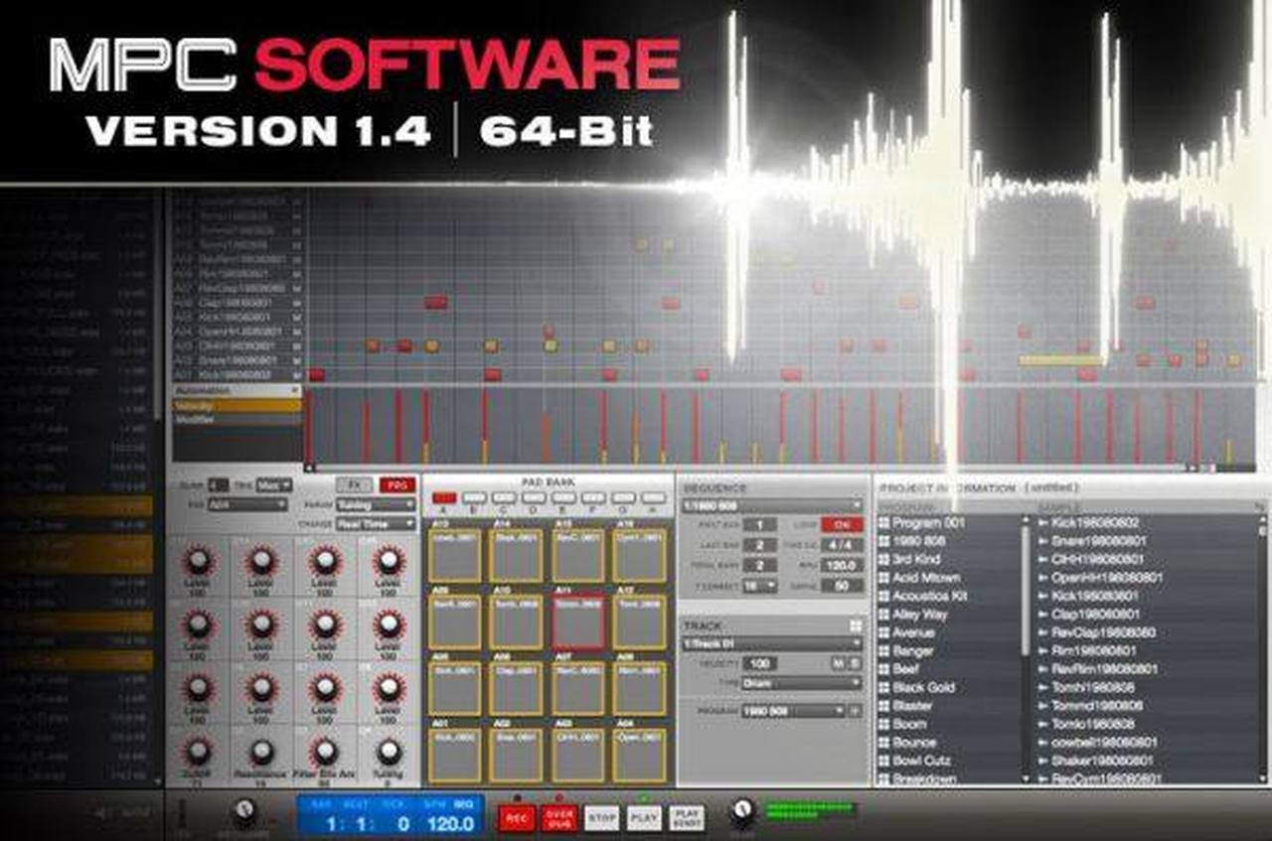Image resolution: width=1272 pixels, height=841 pixels.
Task: Tap pad A01 in the pad grid
Action: pos(454,757)
